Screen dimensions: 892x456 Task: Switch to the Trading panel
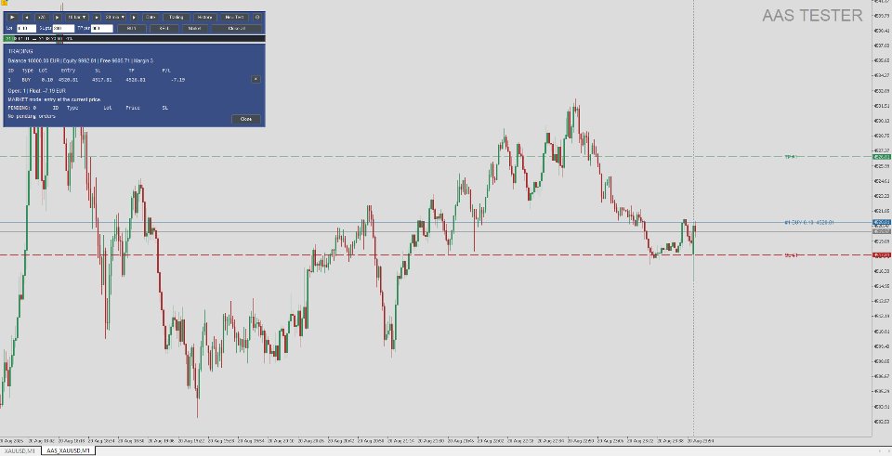(x=177, y=17)
